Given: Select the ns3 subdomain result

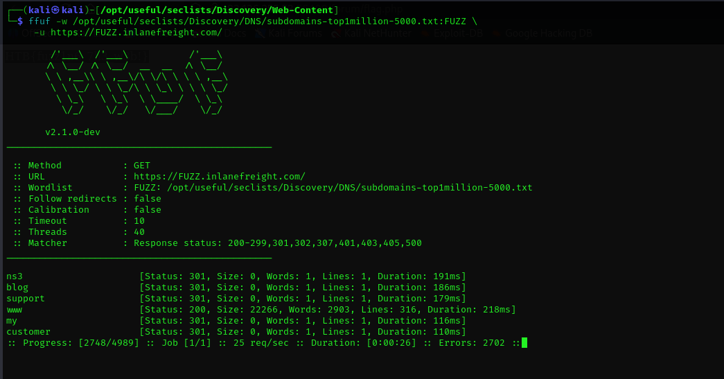Looking at the screenshot, I should (15, 276).
